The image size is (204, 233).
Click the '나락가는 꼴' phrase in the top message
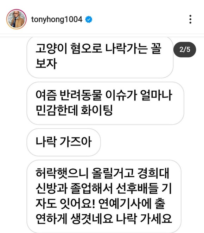[x=133, y=48]
